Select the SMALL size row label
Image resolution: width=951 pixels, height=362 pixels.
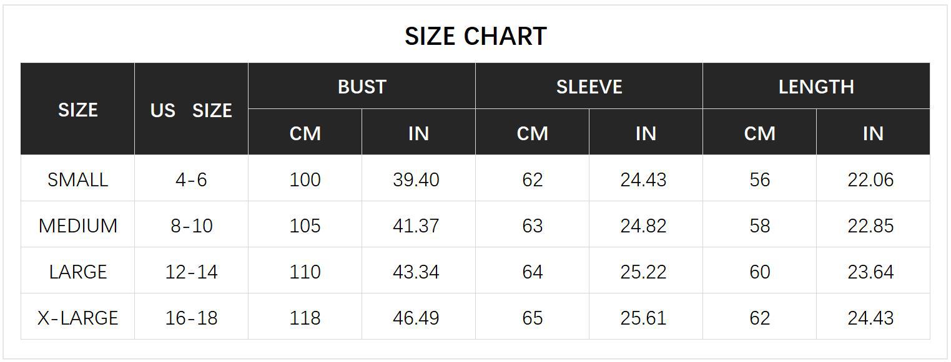click(x=78, y=179)
